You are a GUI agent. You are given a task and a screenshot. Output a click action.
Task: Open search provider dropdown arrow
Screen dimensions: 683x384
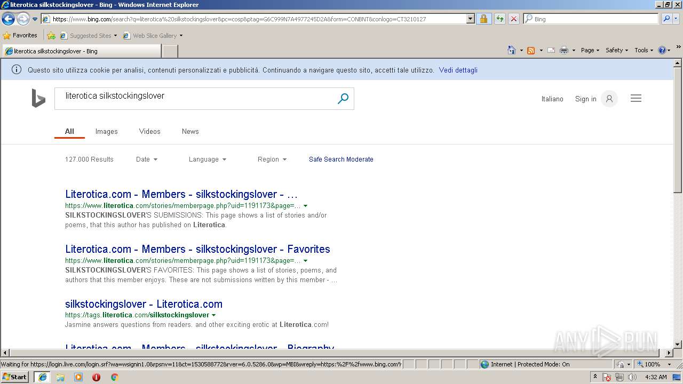[x=676, y=19]
